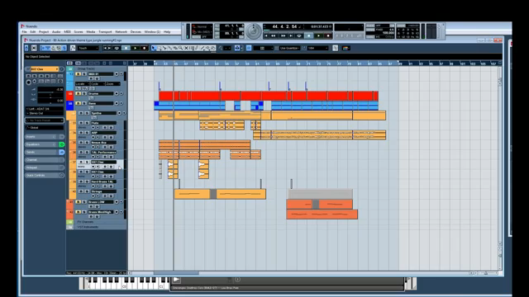Open the color palette selector icon
The height and width of the screenshot is (297, 529).
346,48
